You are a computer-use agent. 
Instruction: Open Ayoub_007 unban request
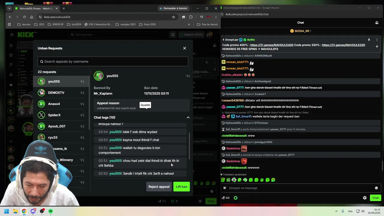pos(61,126)
